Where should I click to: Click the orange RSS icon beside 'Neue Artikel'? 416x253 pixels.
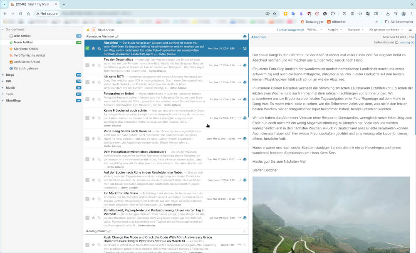(94, 30)
